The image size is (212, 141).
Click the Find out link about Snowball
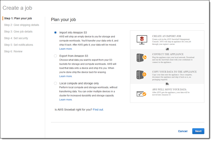pos(98,110)
